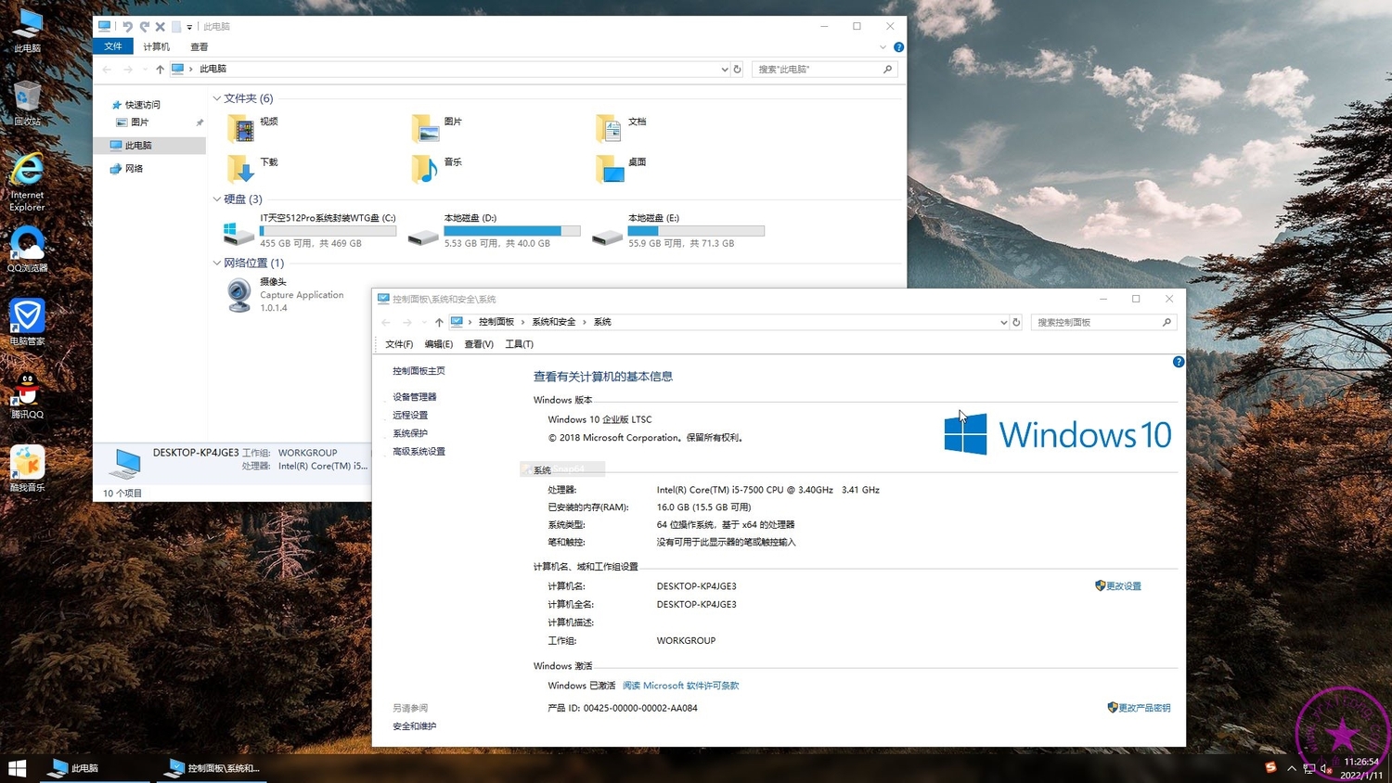The height and width of the screenshot is (783, 1392).
Task: Open Control Panel address bar history dropdown
Action: pos(1003,322)
